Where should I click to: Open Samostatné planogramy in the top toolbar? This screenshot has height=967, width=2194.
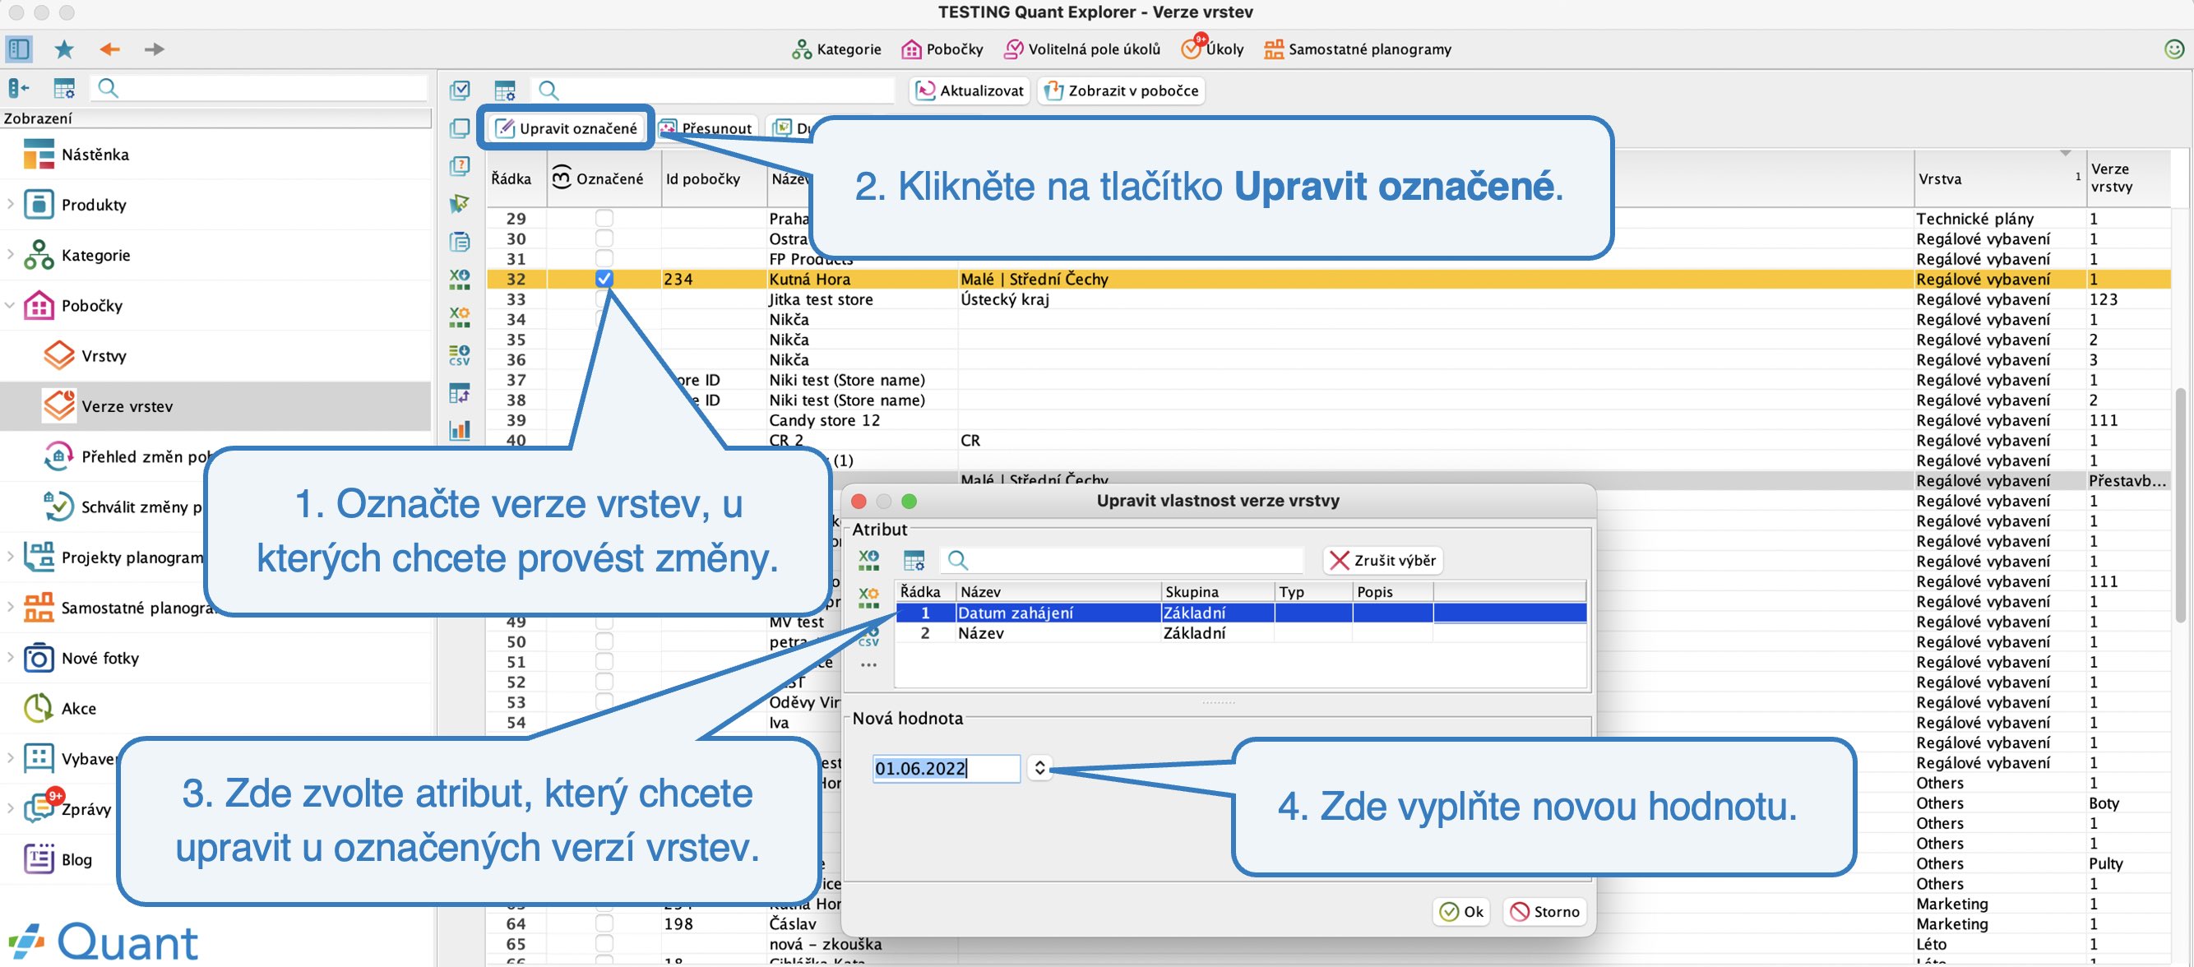[1357, 49]
